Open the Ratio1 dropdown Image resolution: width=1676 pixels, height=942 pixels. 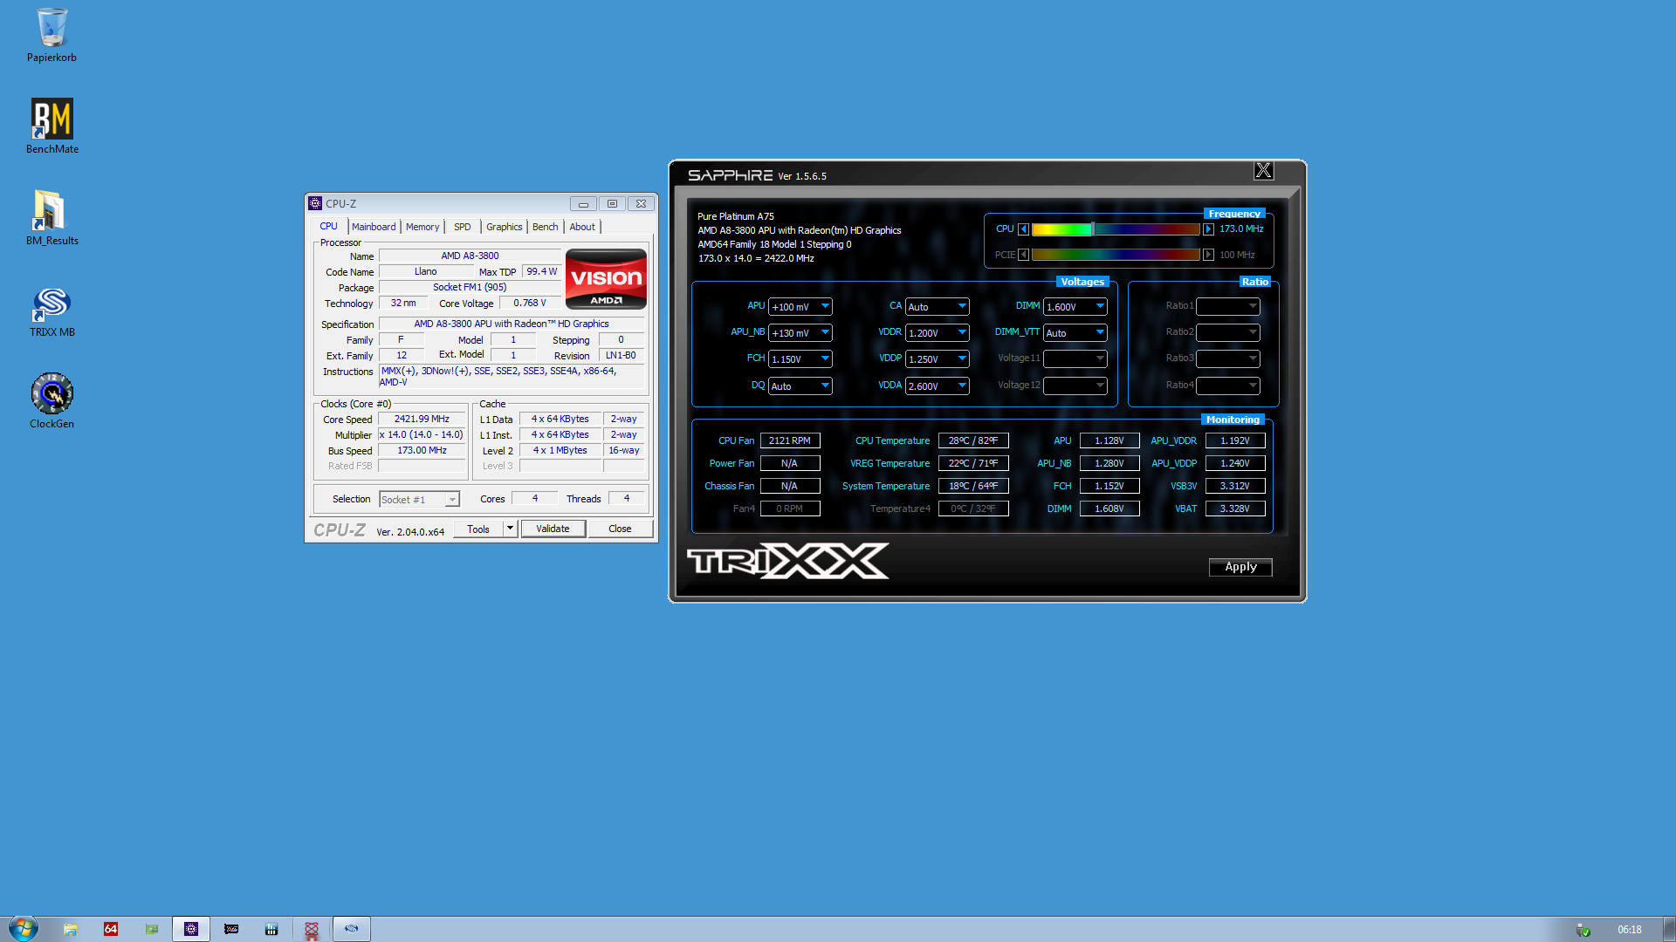tap(1228, 306)
